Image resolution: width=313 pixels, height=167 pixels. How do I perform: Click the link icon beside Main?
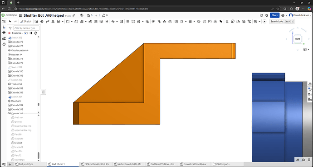click(74, 15)
